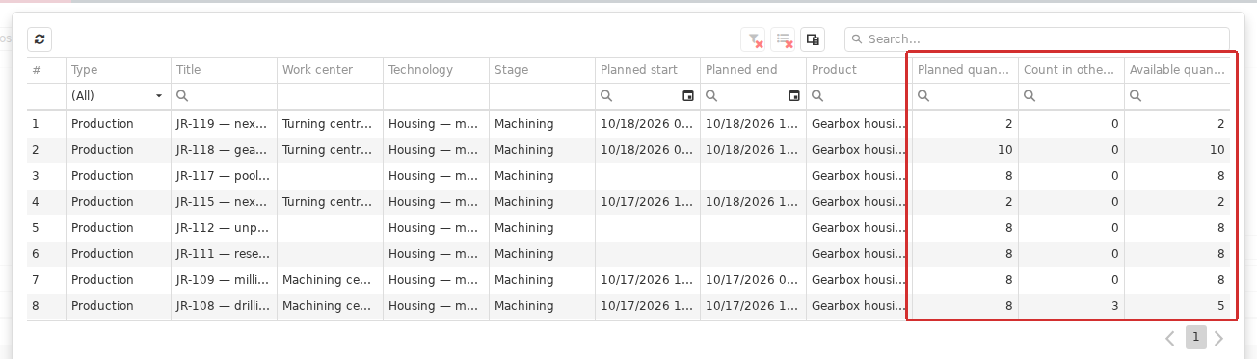Clear sorting with the list-x icon
Screen dimensions: 1257x359
click(783, 39)
